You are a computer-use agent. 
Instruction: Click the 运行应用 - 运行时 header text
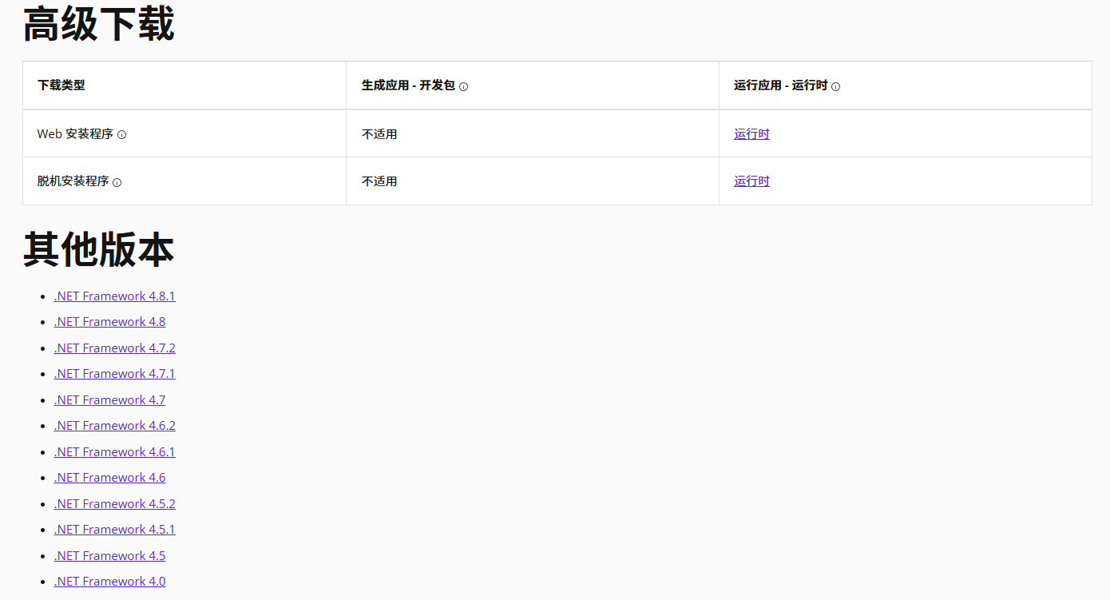[x=780, y=85]
